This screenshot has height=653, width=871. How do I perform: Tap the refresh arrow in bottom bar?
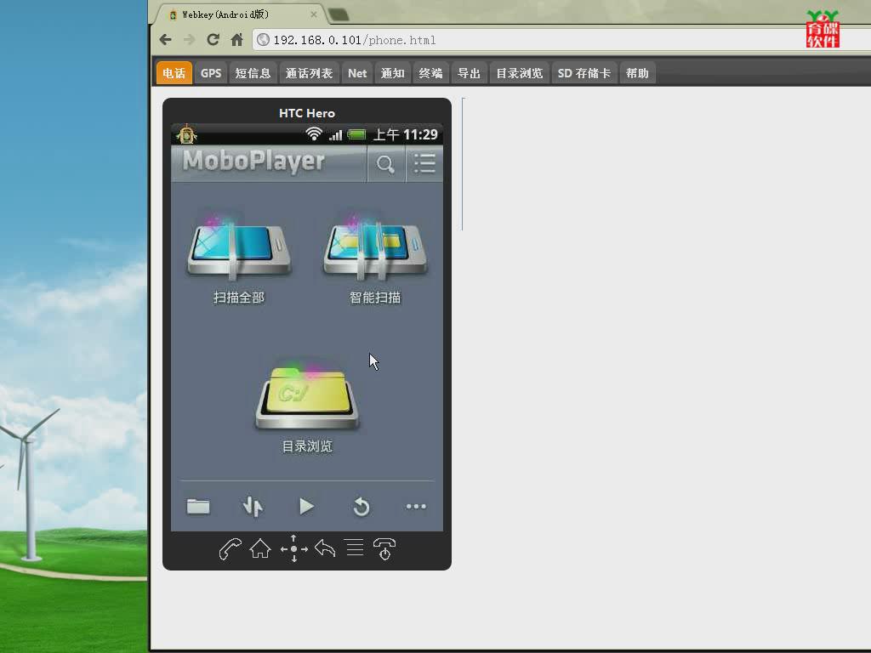point(361,507)
